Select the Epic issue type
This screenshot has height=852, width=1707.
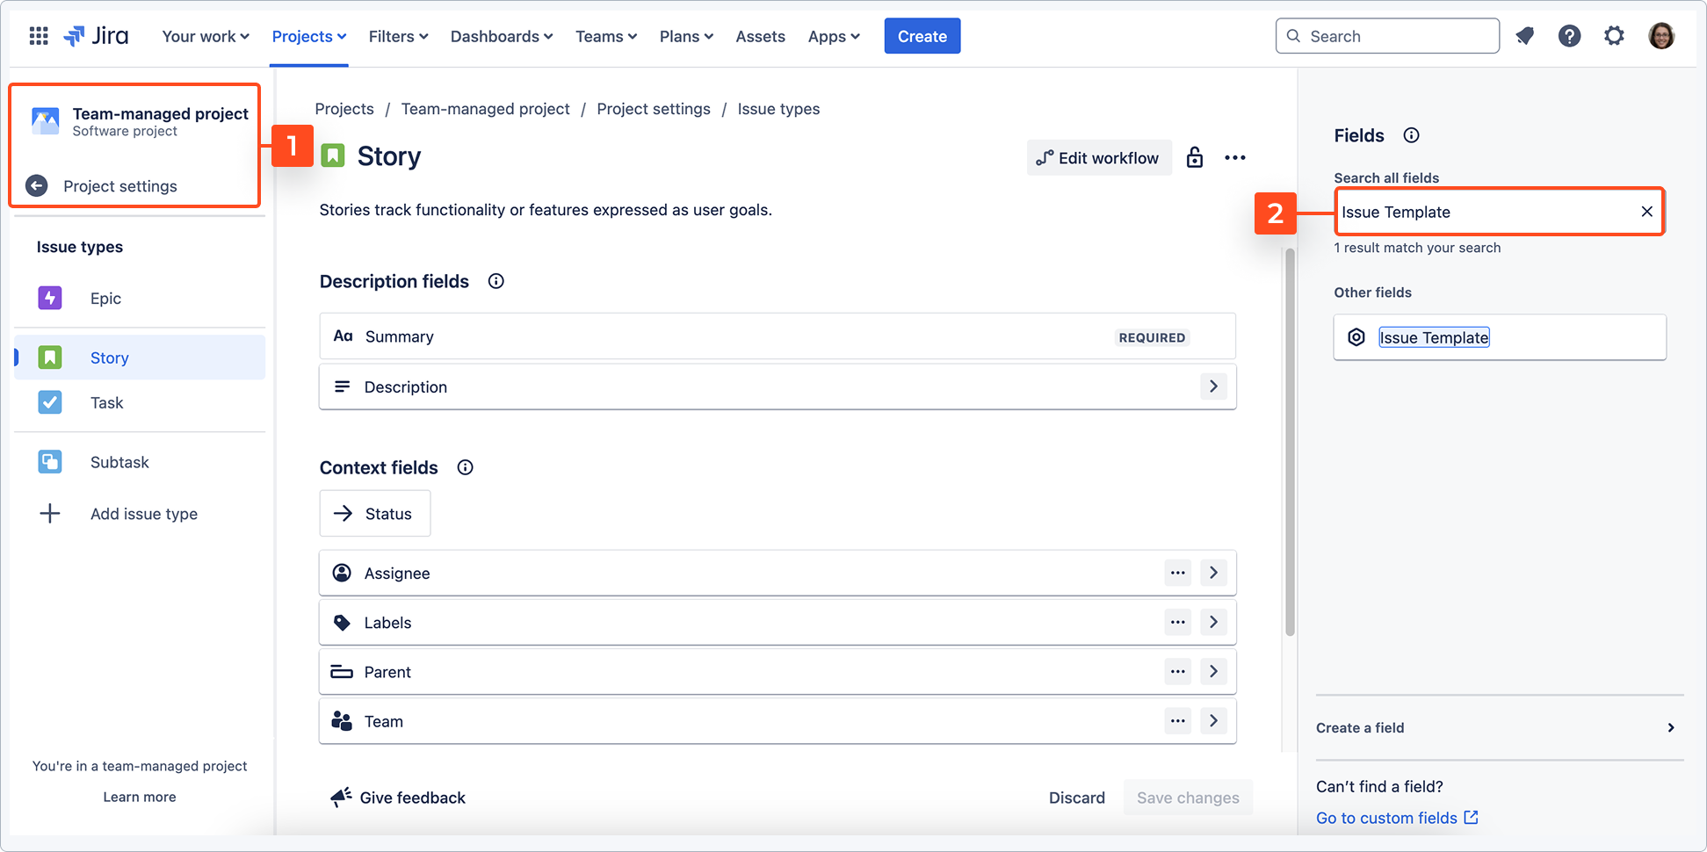(x=141, y=298)
